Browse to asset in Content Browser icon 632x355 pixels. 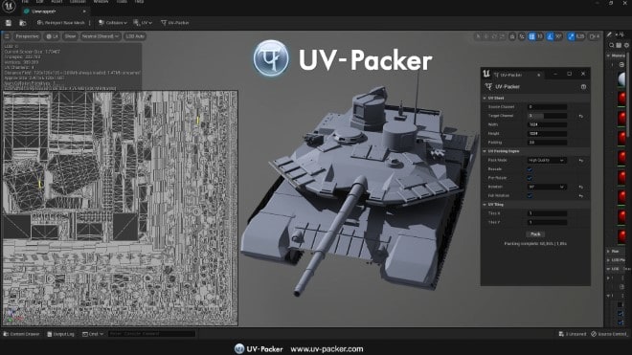pyautogui.click(x=23, y=23)
